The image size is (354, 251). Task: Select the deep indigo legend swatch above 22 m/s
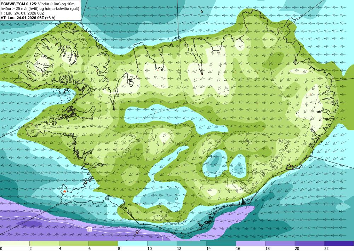click(x=339, y=244)
